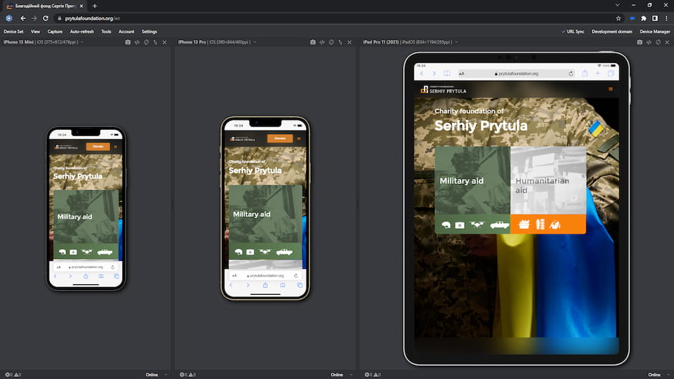
Task: Open browser Extensions puzzle icon
Action: tap(644, 18)
